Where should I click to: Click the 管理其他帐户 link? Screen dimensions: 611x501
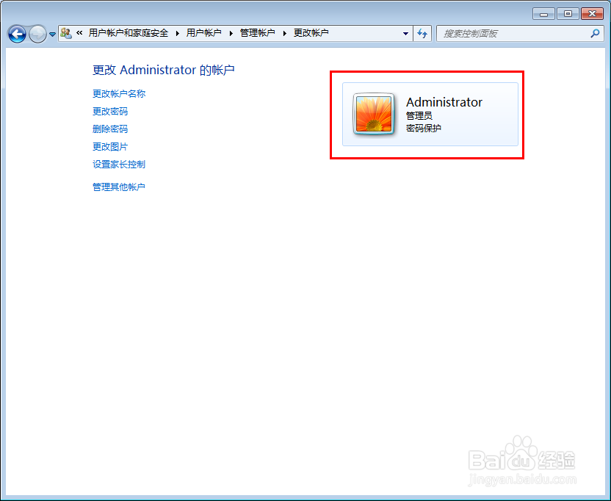[x=119, y=187]
